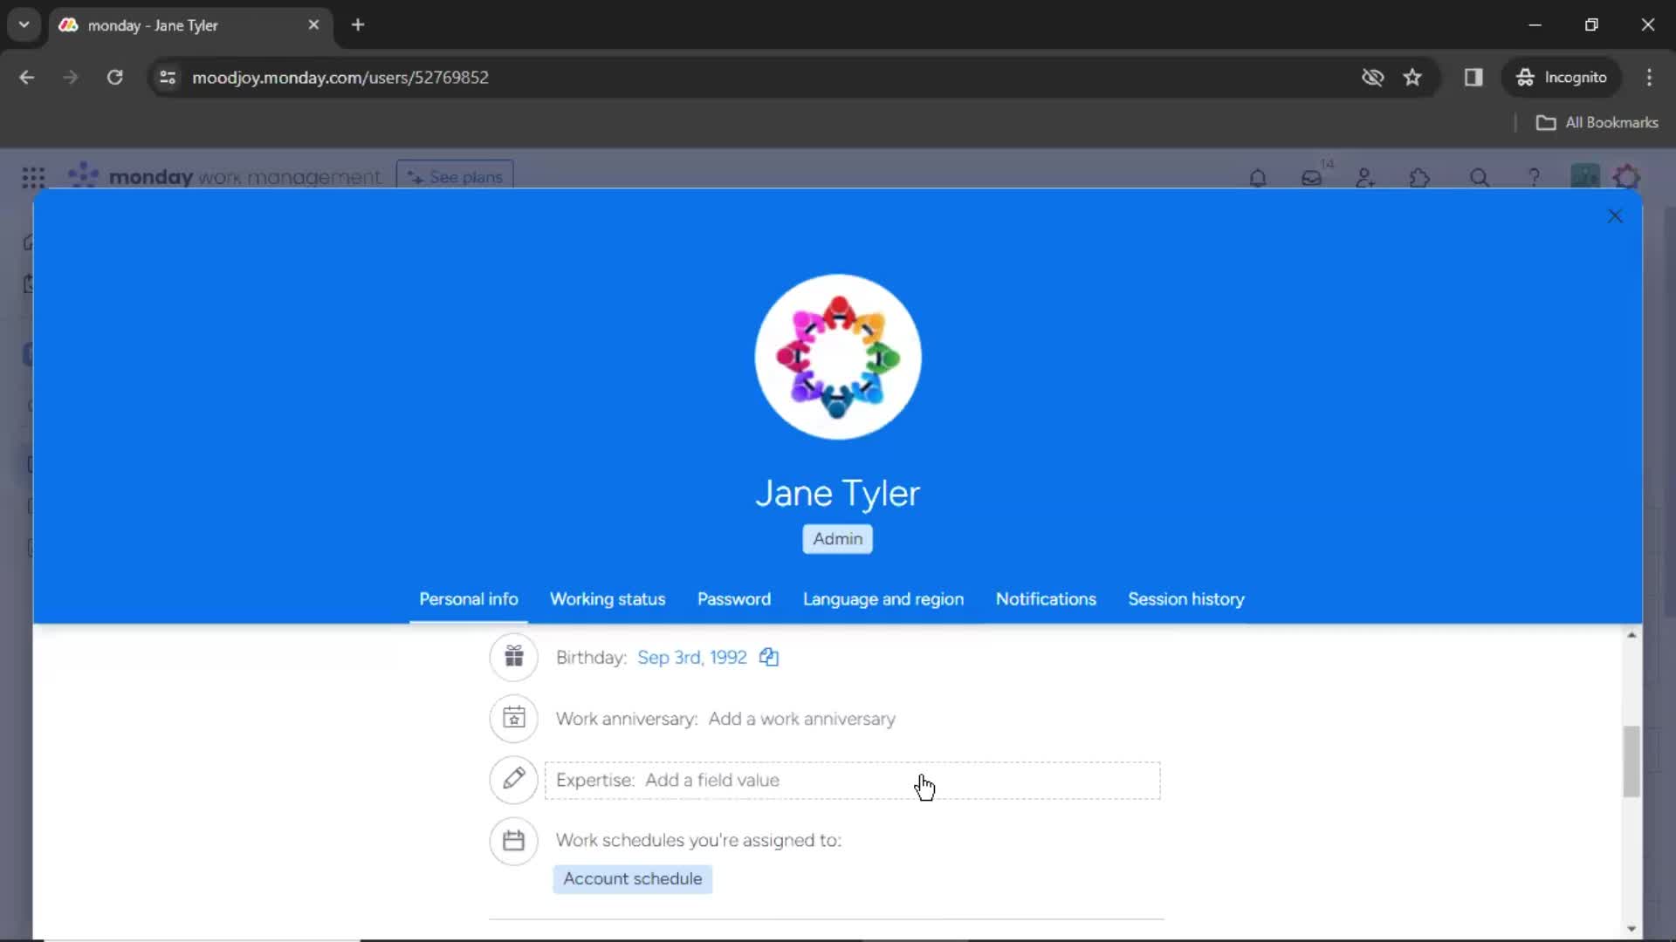Open the Session history tab
Viewport: 1676px width, 942px height.
tap(1185, 599)
